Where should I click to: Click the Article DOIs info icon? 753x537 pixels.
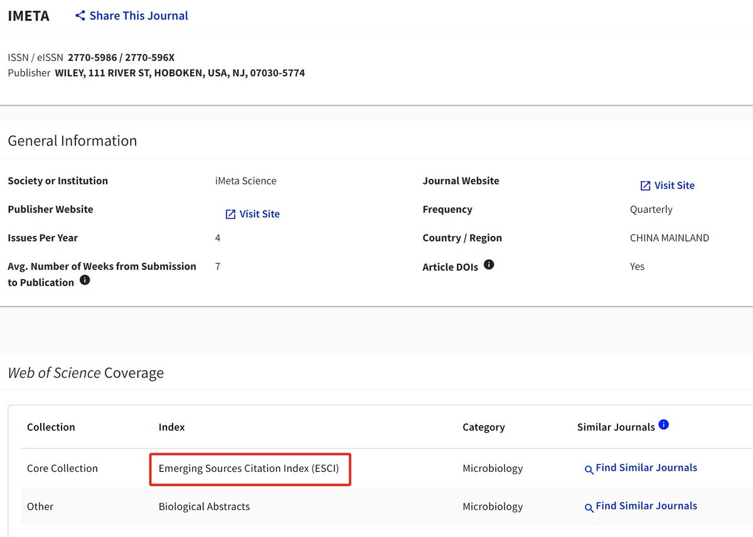click(489, 265)
